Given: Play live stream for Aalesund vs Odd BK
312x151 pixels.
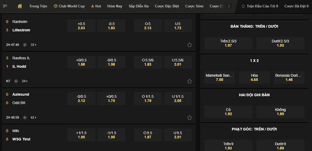Looking at the screenshot, I should tap(25, 118).
